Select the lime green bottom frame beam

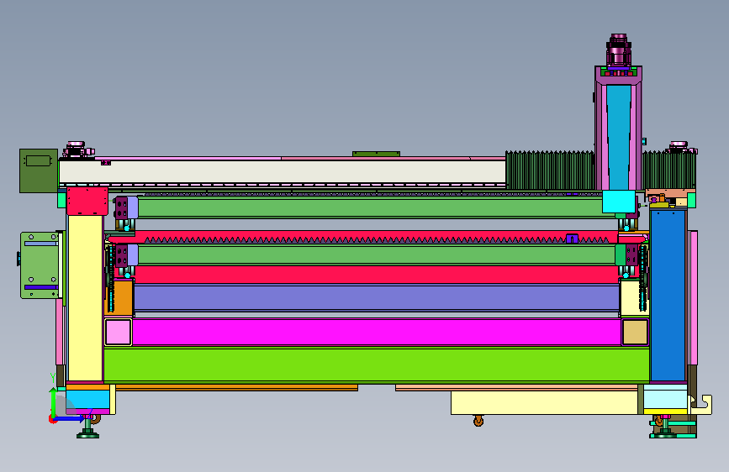376,364
